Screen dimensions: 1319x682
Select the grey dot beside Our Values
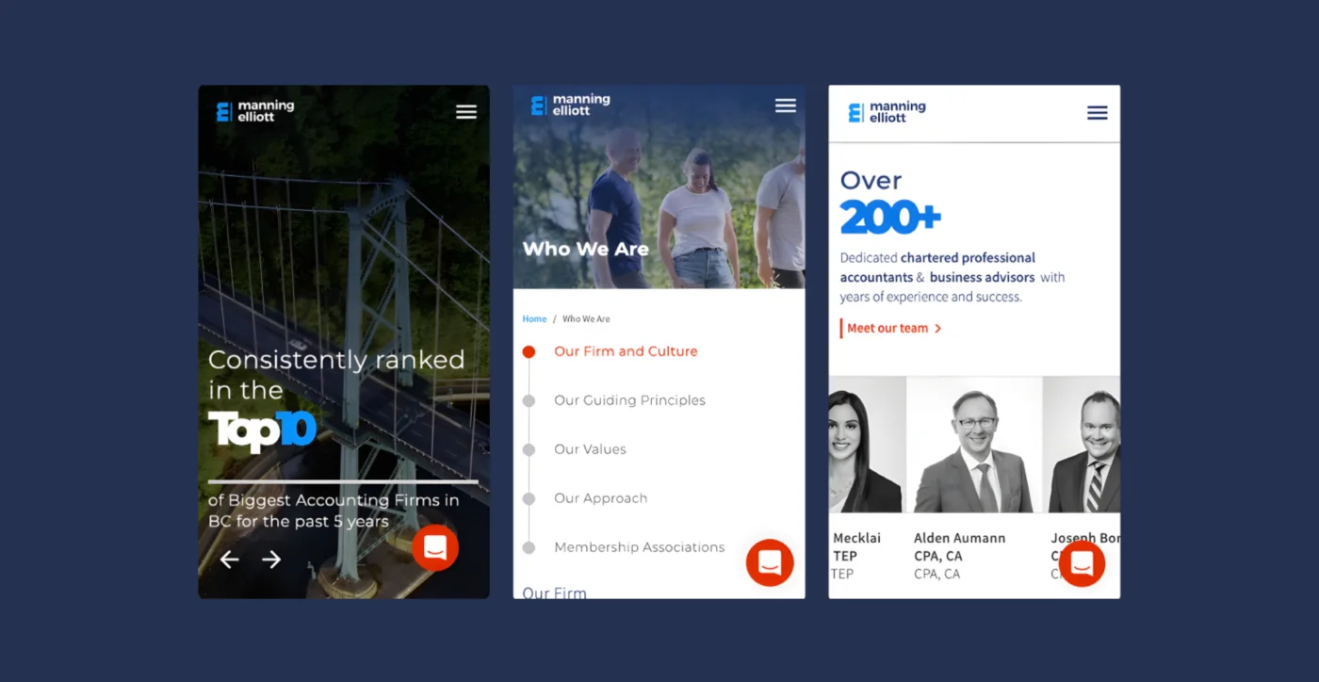(x=529, y=450)
